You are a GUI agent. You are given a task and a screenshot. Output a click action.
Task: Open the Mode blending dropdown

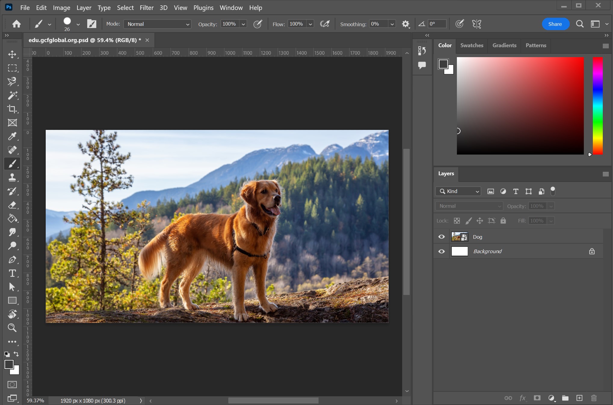(156, 24)
